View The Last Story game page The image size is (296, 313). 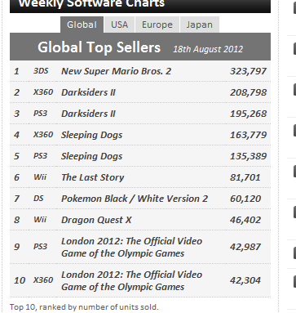(x=93, y=177)
